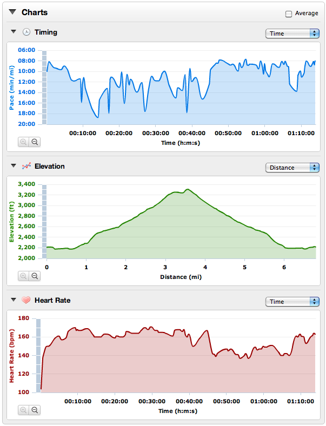Zoom out on the Timing chart
This screenshot has width=326, height=426.
(x=35, y=142)
